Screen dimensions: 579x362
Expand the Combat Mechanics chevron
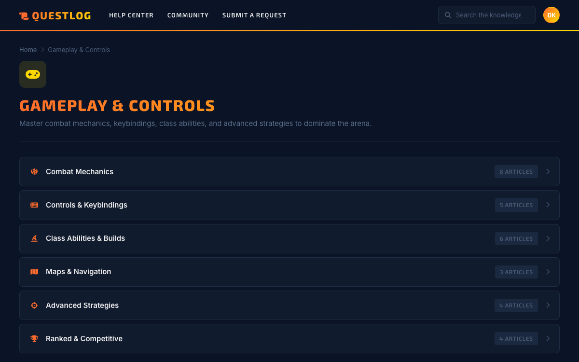point(548,171)
